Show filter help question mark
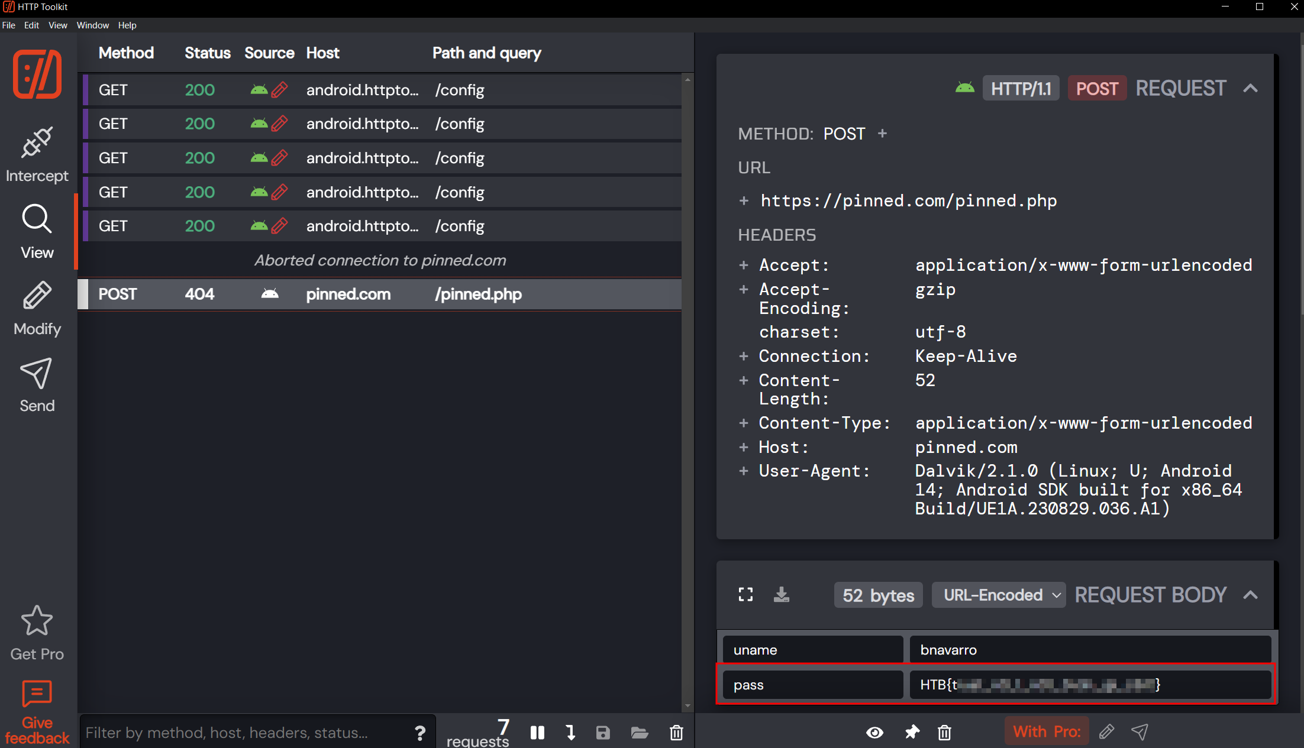Viewport: 1304px width, 748px height. point(420,733)
